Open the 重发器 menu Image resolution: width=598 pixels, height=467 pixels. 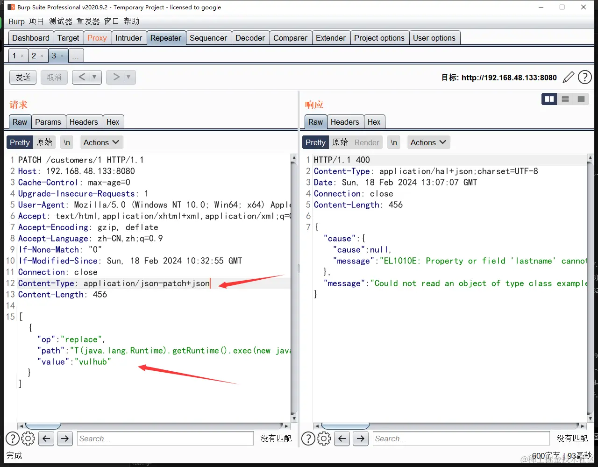88,21
